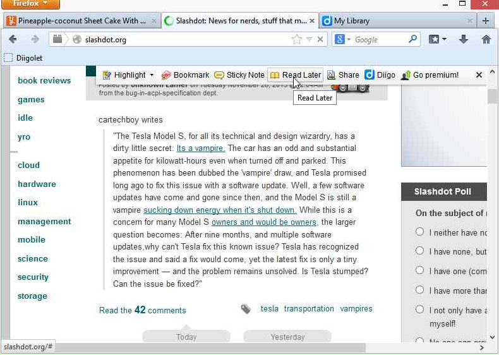Select poll option 'I have one'
The height and width of the screenshot is (355, 499).
tap(420, 270)
